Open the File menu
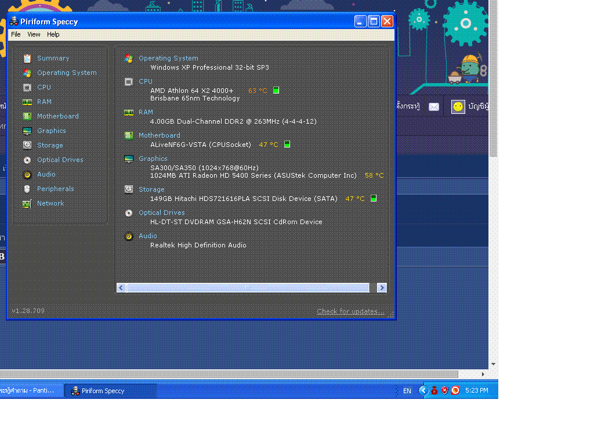594x446 pixels. tap(16, 34)
